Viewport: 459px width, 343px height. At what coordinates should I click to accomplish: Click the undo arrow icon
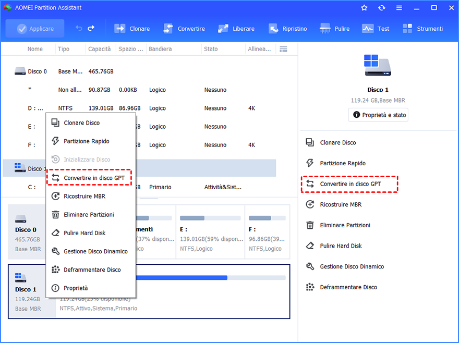click(79, 28)
